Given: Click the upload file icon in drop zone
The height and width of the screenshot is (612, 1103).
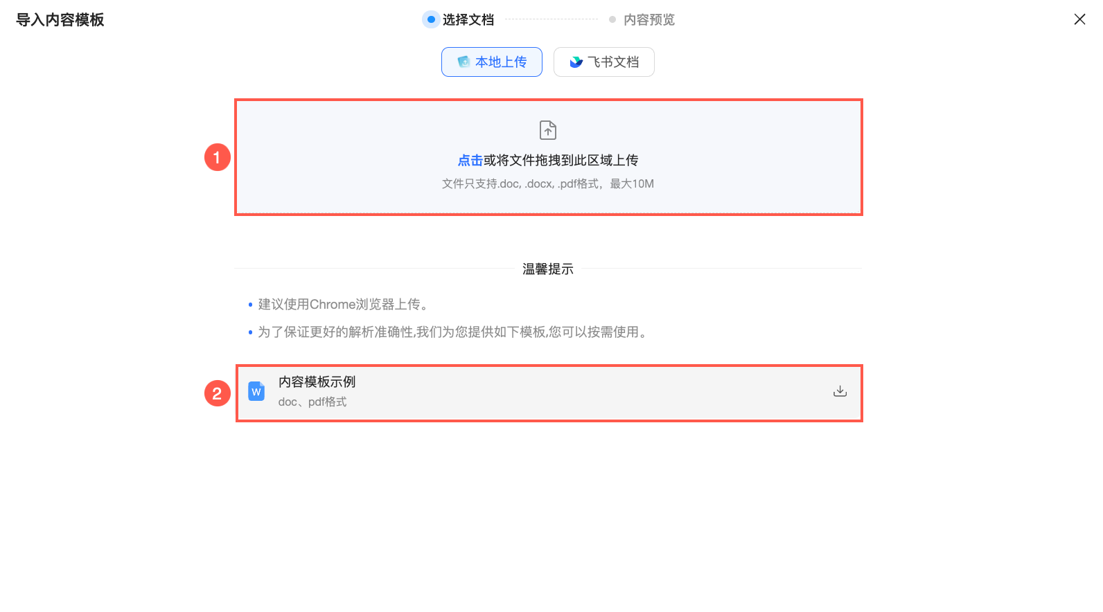Looking at the screenshot, I should click(548, 130).
